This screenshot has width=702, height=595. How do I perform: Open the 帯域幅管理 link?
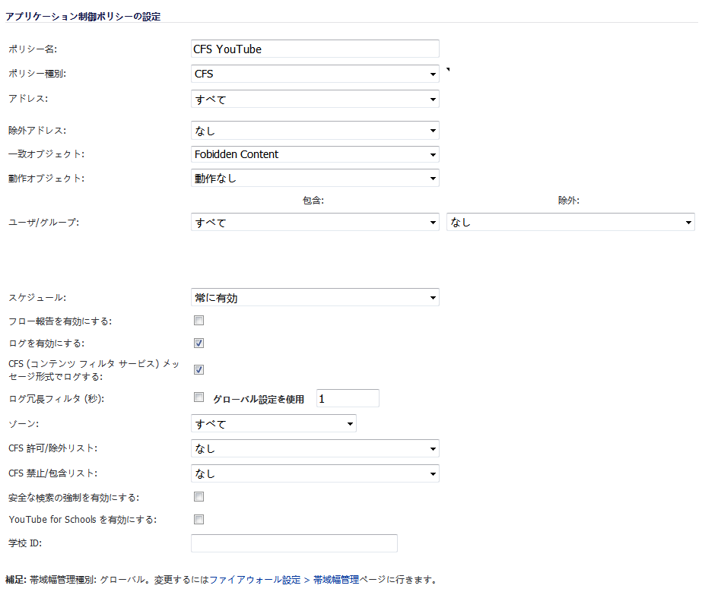click(x=335, y=580)
